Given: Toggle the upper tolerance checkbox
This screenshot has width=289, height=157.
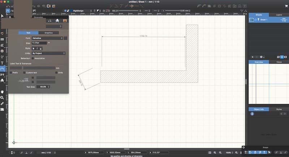Looking at the screenshot, I should [33, 78].
